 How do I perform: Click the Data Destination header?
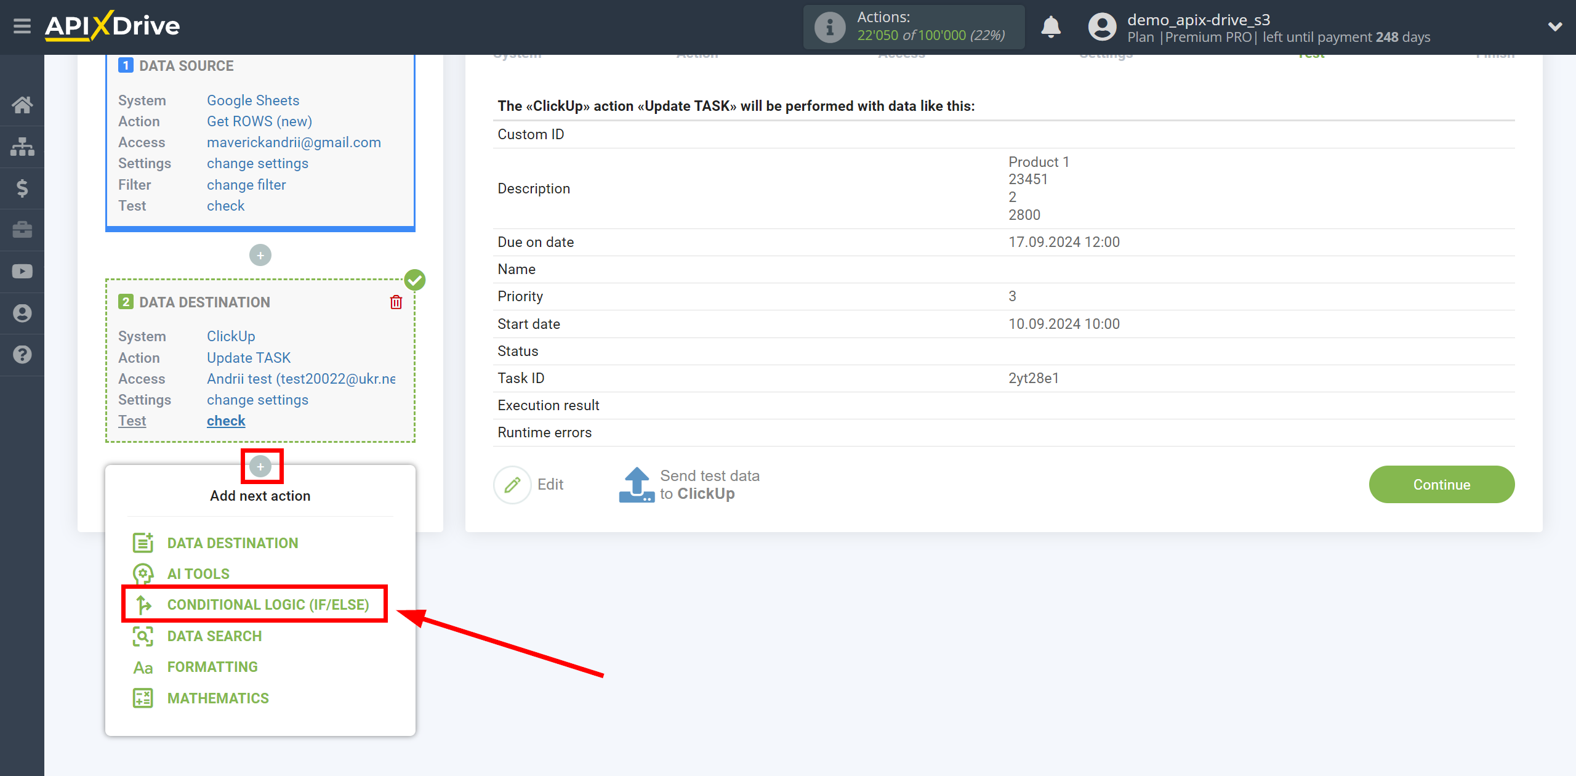pyautogui.click(x=204, y=302)
